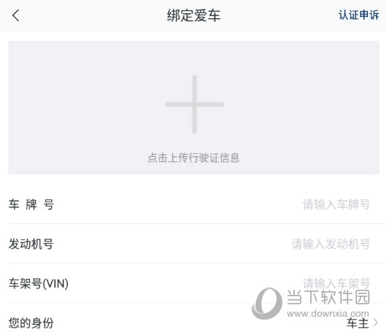This screenshot has height=335, width=387.
Task: Click the 车牌号 row label
Action: [31, 204]
